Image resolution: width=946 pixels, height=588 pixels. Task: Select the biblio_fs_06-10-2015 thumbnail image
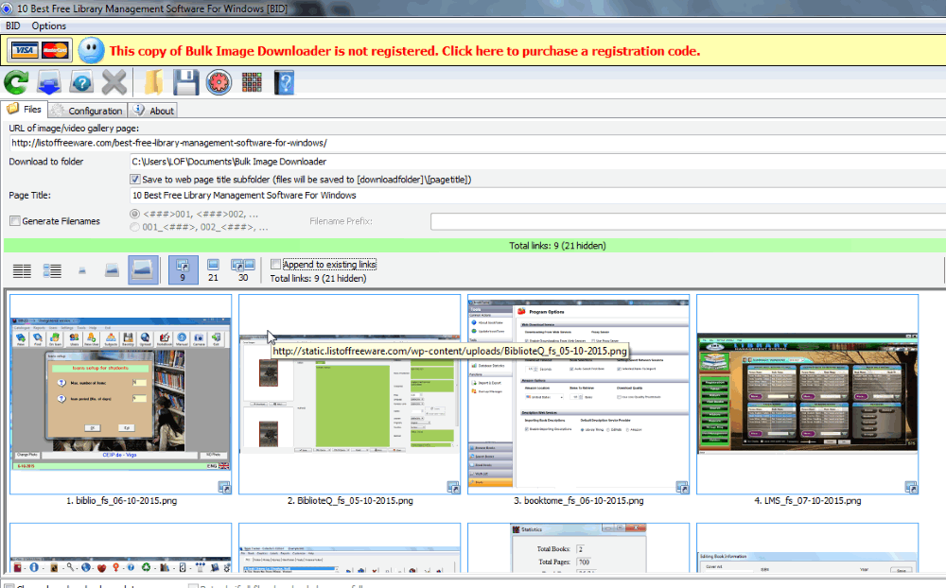121,394
